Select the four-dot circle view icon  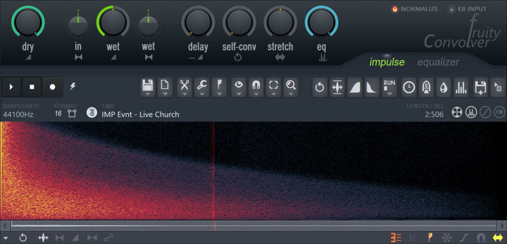457,112
